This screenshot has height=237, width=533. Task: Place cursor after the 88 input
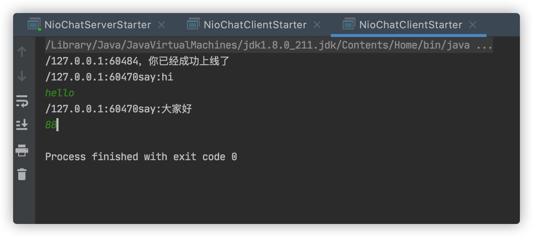click(57, 125)
